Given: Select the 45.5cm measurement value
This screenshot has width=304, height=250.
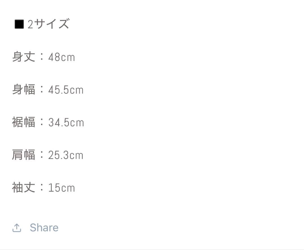Looking at the screenshot, I should point(66,90).
